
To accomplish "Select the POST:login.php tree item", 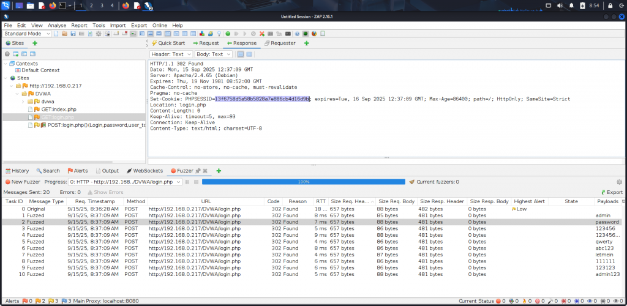I will [x=87, y=125].
